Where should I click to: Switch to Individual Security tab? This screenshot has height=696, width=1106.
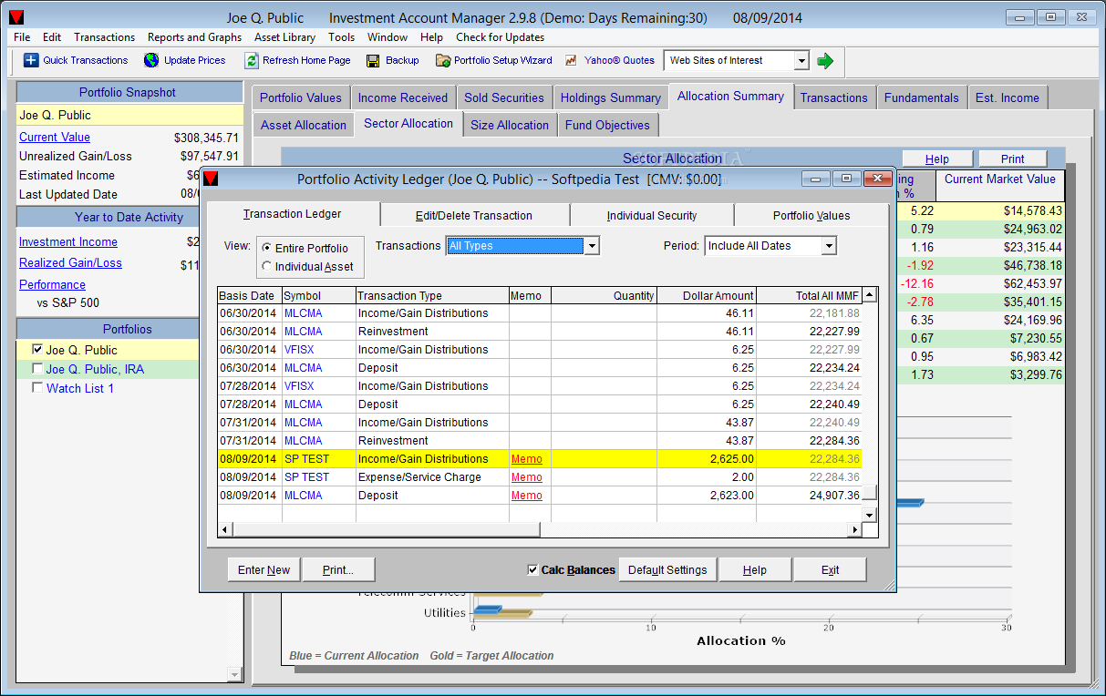coord(652,215)
